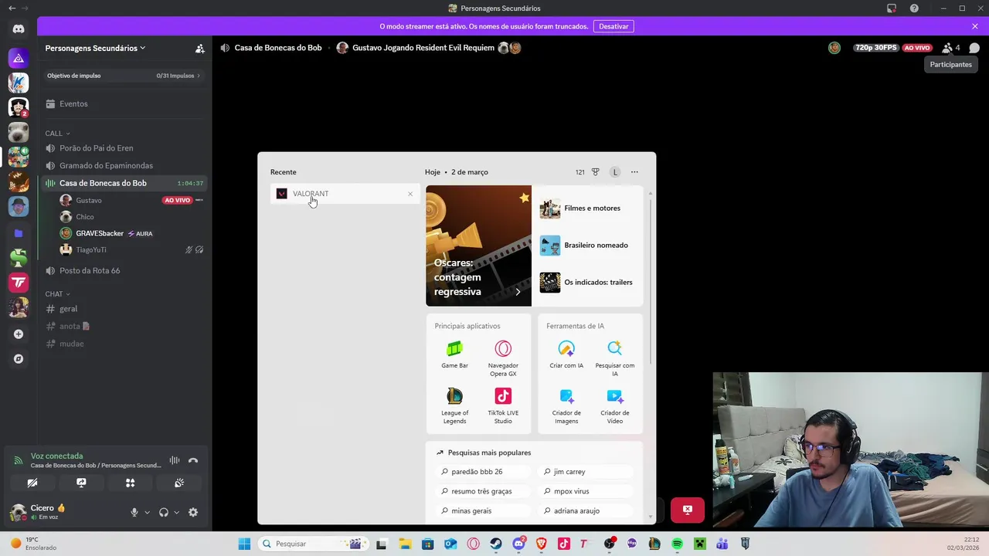
Task: Open Personagens Secundários server dropdown
Action: click(95, 48)
